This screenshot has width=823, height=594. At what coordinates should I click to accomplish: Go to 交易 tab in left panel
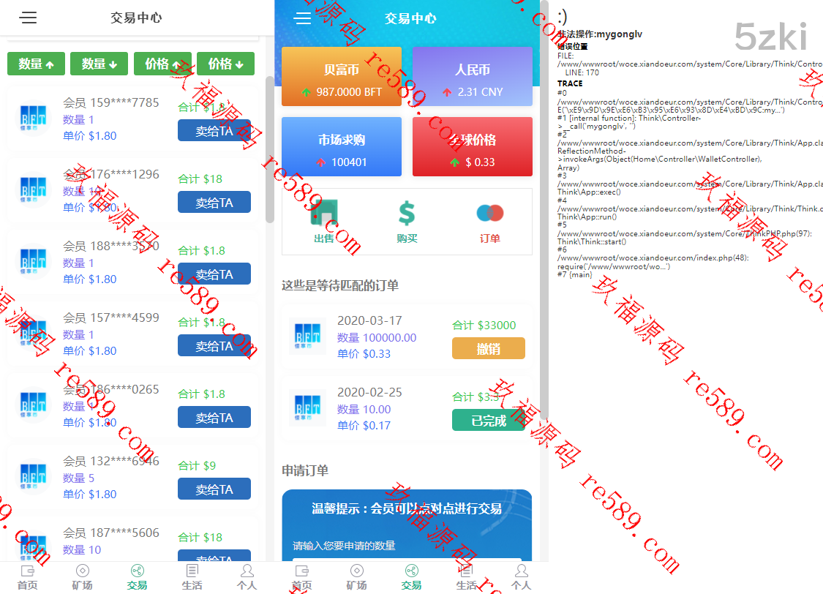click(x=137, y=577)
